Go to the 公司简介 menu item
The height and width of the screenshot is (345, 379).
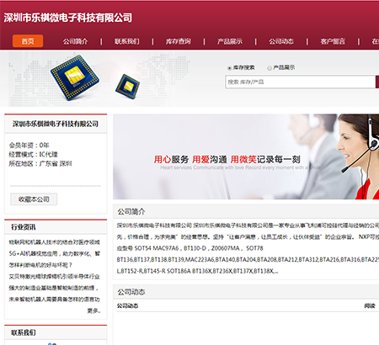75,41
